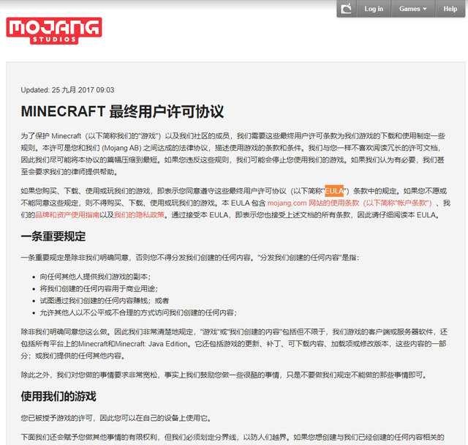
Task: Click sentence 您已被授予游戏的许可
Action: (116, 418)
